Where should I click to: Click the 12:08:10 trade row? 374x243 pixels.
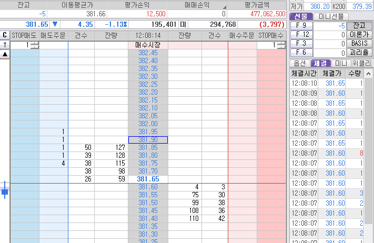pyautogui.click(x=327, y=84)
